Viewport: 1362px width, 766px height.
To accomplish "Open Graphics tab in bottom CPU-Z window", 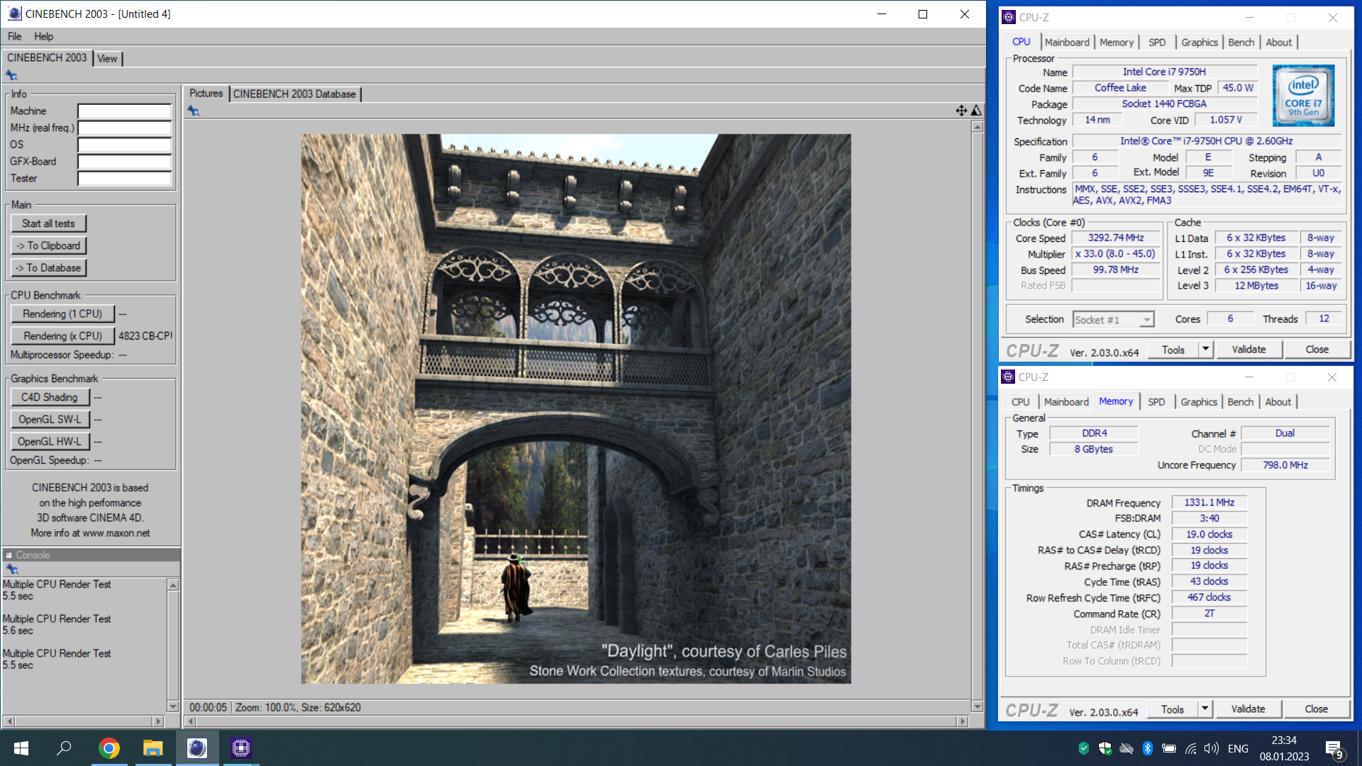I will pyautogui.click(x=1199, y=402).
